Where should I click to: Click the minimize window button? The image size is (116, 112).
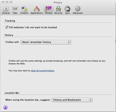click(7, 3)
